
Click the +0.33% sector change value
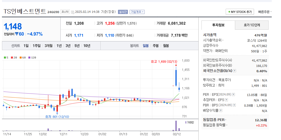point(261,125)
